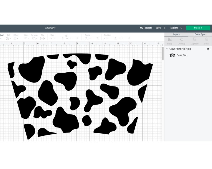Select the Basic Cut layer text
This screenshot has width=212, height=169.
click(182, 55)
